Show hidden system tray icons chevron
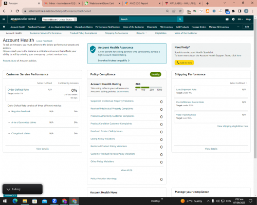Viewport: 257px width, 205px height. [208, 201]
